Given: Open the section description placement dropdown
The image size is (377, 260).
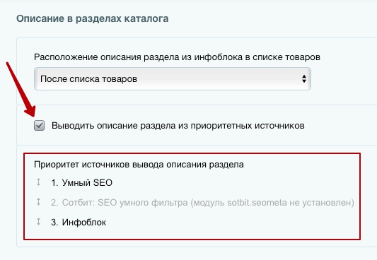Looking at the screenshot, I should pyautogui.click(x=173, y=78).
